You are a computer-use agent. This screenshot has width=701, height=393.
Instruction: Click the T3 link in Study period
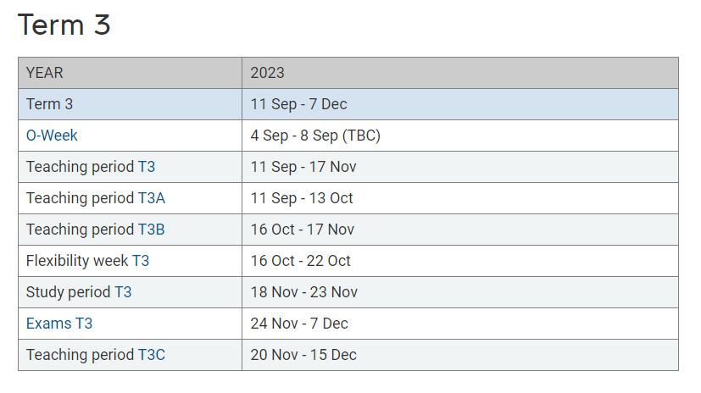pos(124,292)
